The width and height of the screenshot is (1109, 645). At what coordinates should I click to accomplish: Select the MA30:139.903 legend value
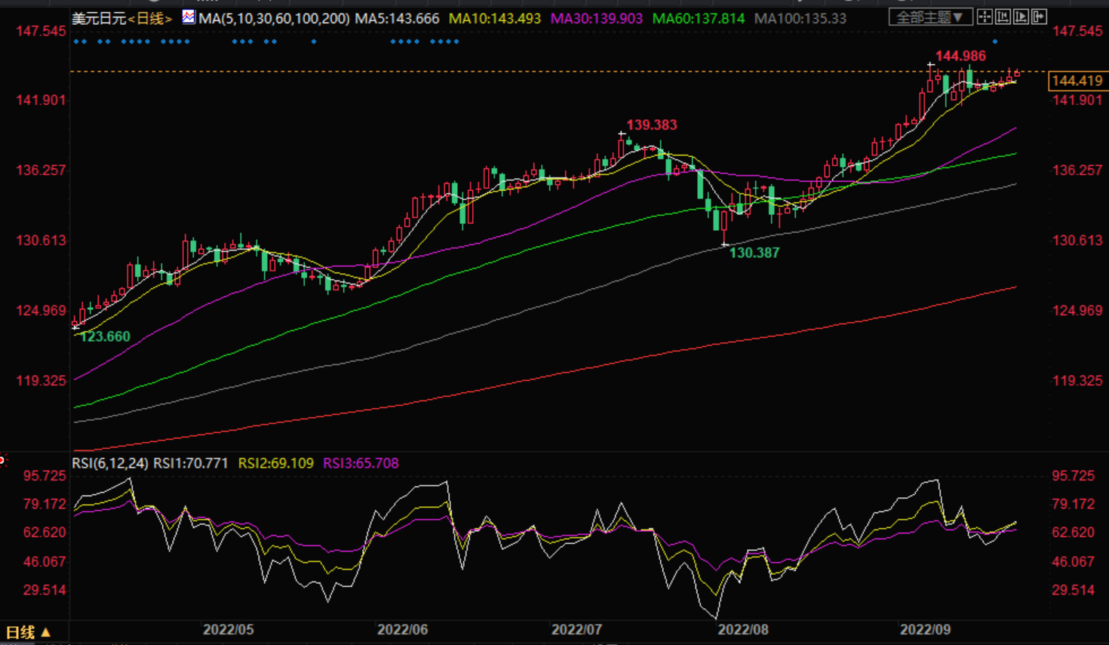[597, 18]
